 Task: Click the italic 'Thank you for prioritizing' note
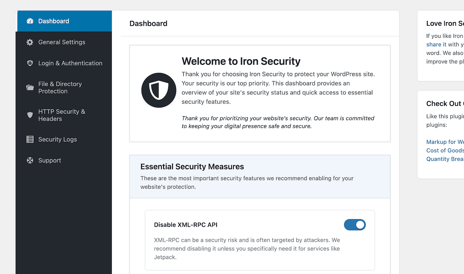278,122
